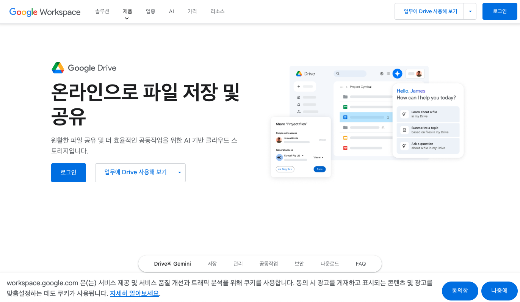Screen dimensions: 520x302
Task: Click the Google Workspace logo
Action: [x=45, y=12]
